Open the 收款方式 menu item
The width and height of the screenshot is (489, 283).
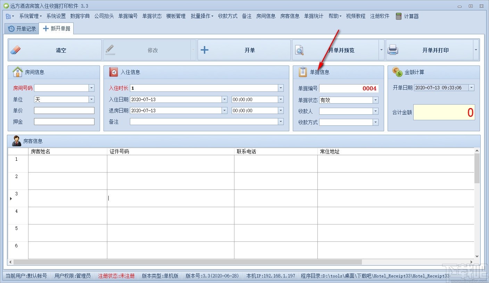[x=228, y=16]
